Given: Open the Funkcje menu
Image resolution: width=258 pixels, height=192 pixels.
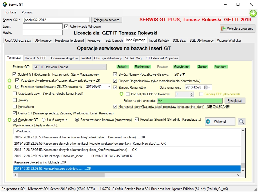Looking at the screenshot, I should click(10, 12).
